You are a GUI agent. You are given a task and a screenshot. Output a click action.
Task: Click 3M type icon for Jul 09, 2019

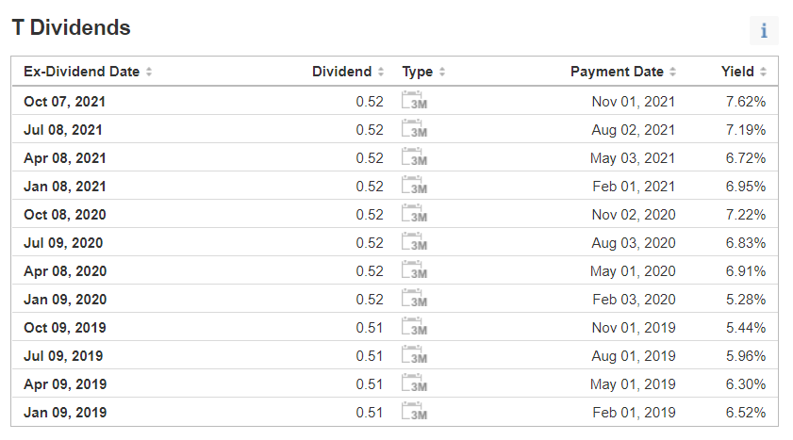coord(414,354)
